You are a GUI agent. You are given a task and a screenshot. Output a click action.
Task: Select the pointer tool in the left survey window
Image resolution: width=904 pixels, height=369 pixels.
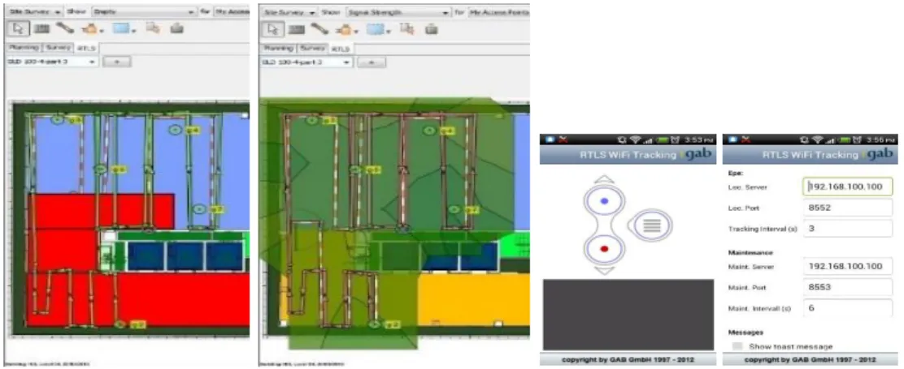[17, 28]
